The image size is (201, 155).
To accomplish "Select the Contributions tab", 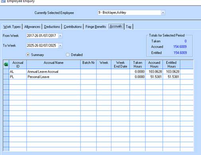I will pyautogui.click(x=72, y=27).
